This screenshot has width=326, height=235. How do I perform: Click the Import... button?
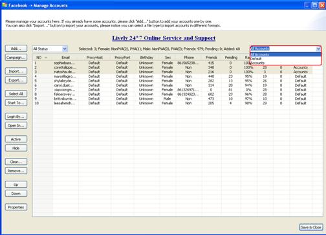pos(16,71)
